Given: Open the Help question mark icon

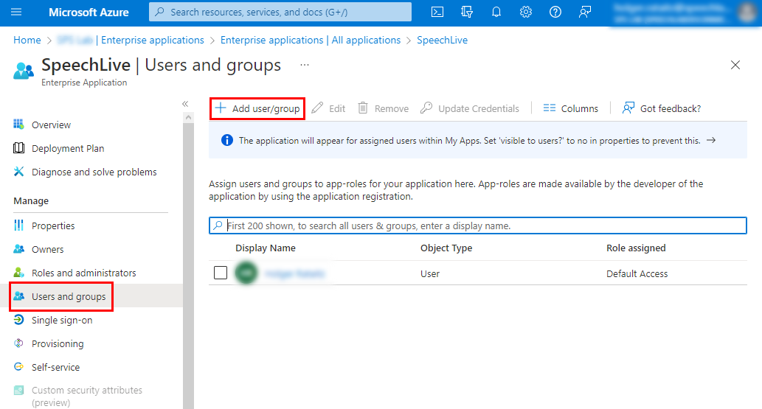Looking at the screenshot, I should click(555, 12).
